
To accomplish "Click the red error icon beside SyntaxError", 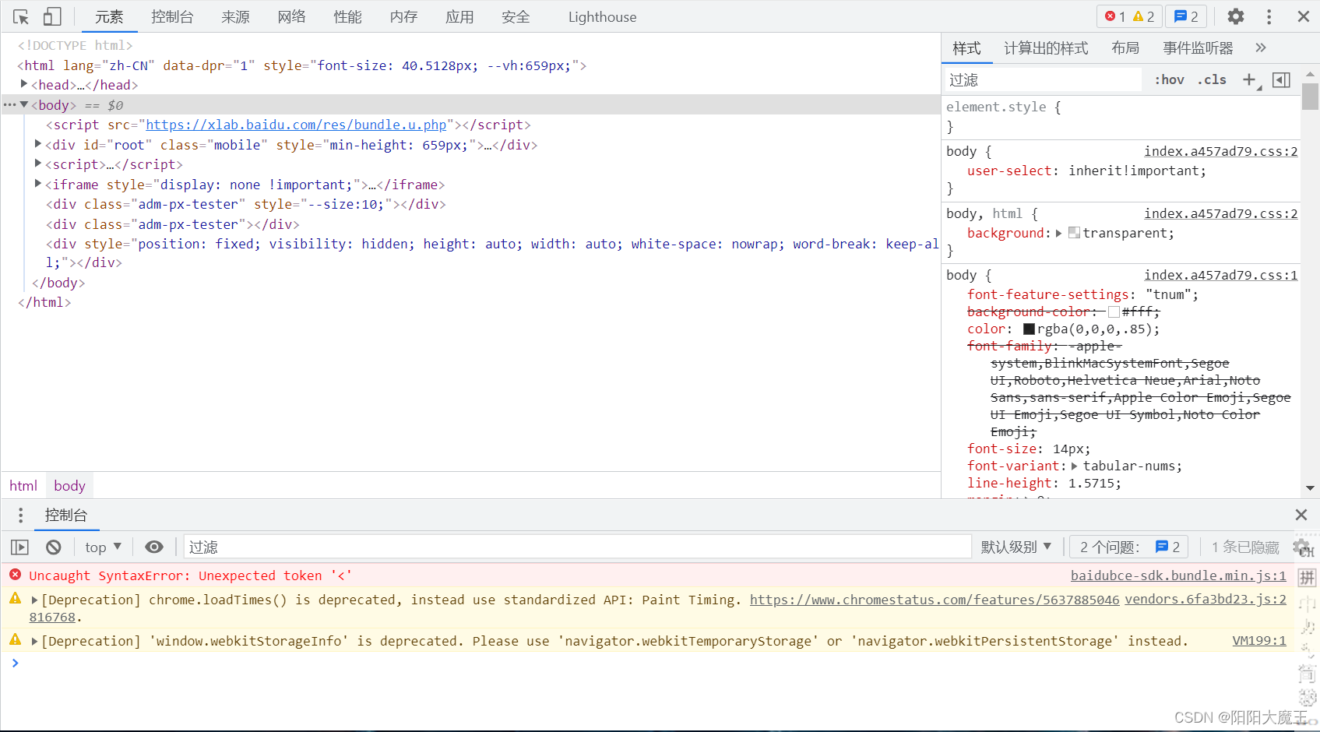I will pos(15,575).
